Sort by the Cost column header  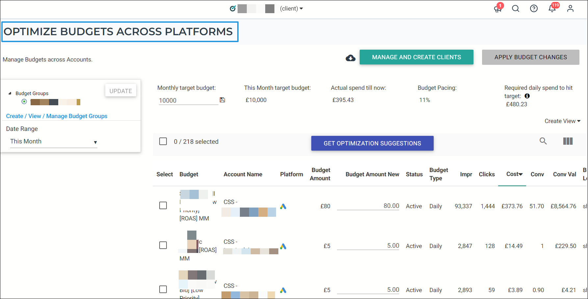pos(514,174)
